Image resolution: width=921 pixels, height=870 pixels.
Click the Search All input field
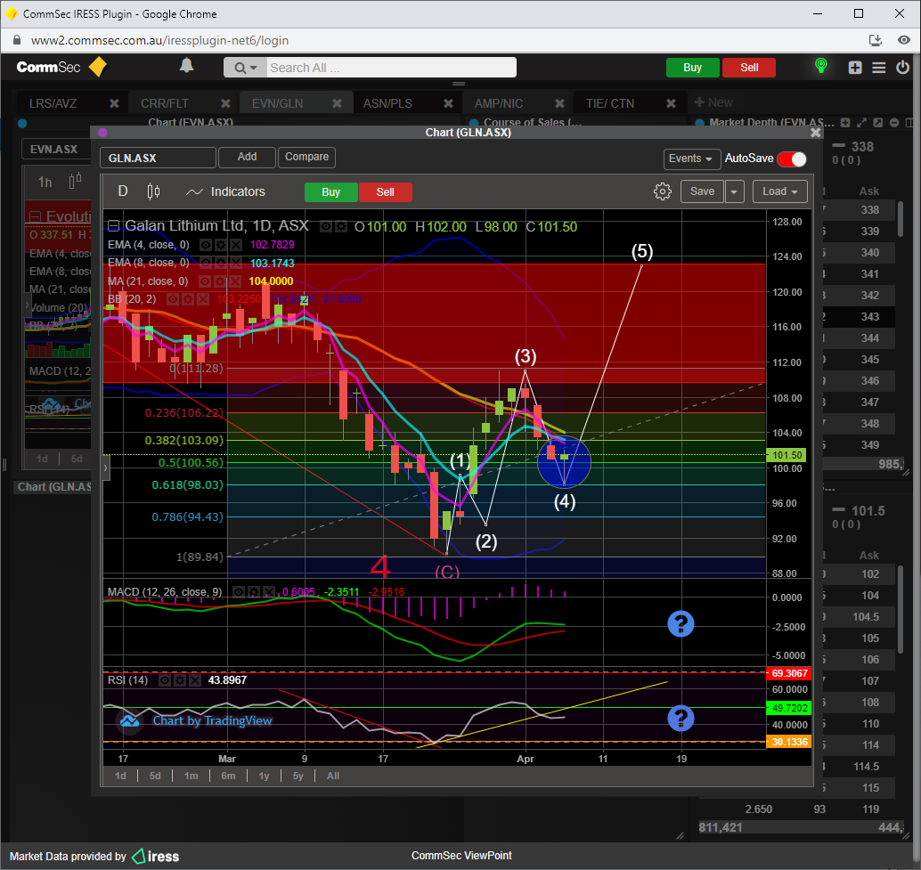point(392,68)
